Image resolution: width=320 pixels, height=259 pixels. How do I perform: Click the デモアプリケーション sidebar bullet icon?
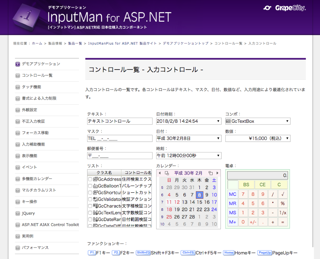(18, 64)
